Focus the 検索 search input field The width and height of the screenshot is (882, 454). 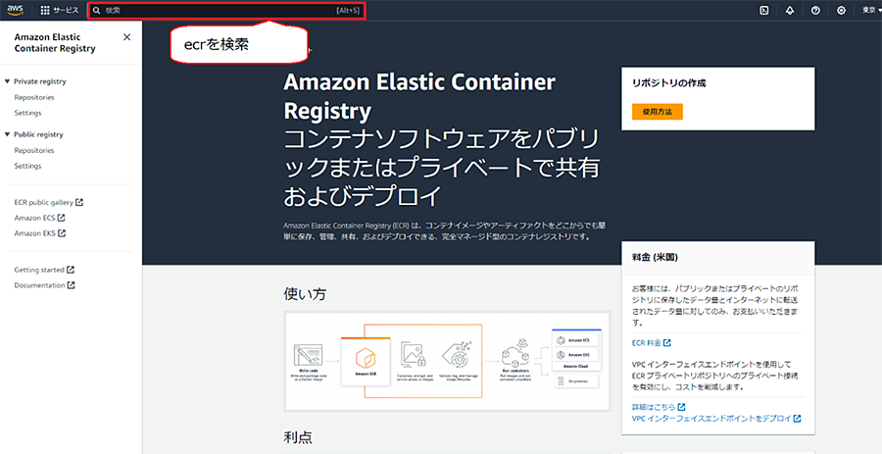227,11
